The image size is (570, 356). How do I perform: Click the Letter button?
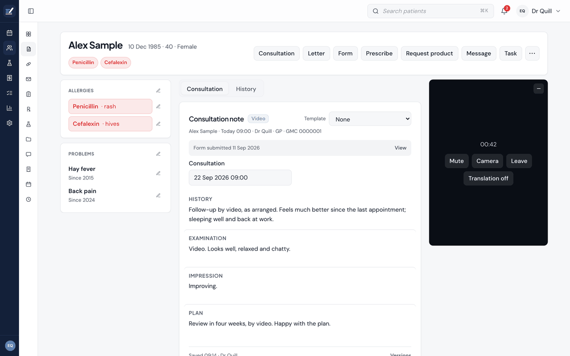pyautogui.click(x=316, y=53)
